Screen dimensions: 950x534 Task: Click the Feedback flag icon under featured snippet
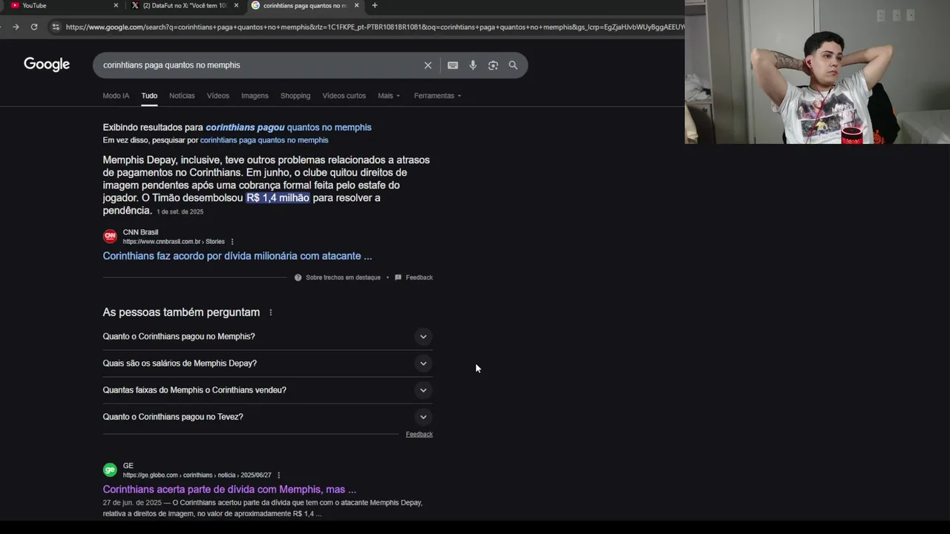click(399, 277)
